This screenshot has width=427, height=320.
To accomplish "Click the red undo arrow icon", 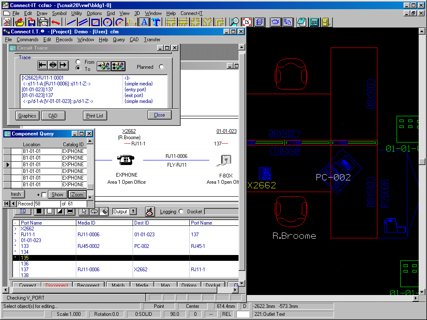I will point(55,22).
